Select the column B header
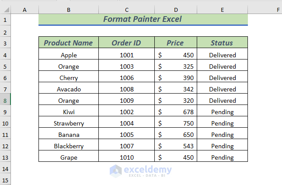The height and width of the screenshot is (185, 282). [69, 9]
